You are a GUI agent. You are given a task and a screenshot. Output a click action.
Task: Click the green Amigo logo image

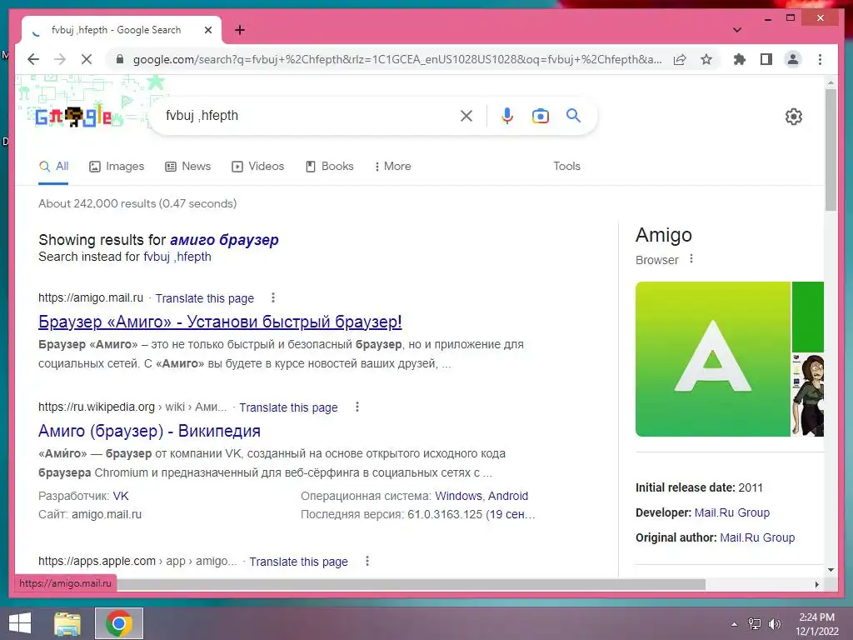713,359
